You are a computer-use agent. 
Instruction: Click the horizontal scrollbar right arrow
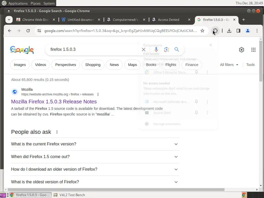point(257,189)
